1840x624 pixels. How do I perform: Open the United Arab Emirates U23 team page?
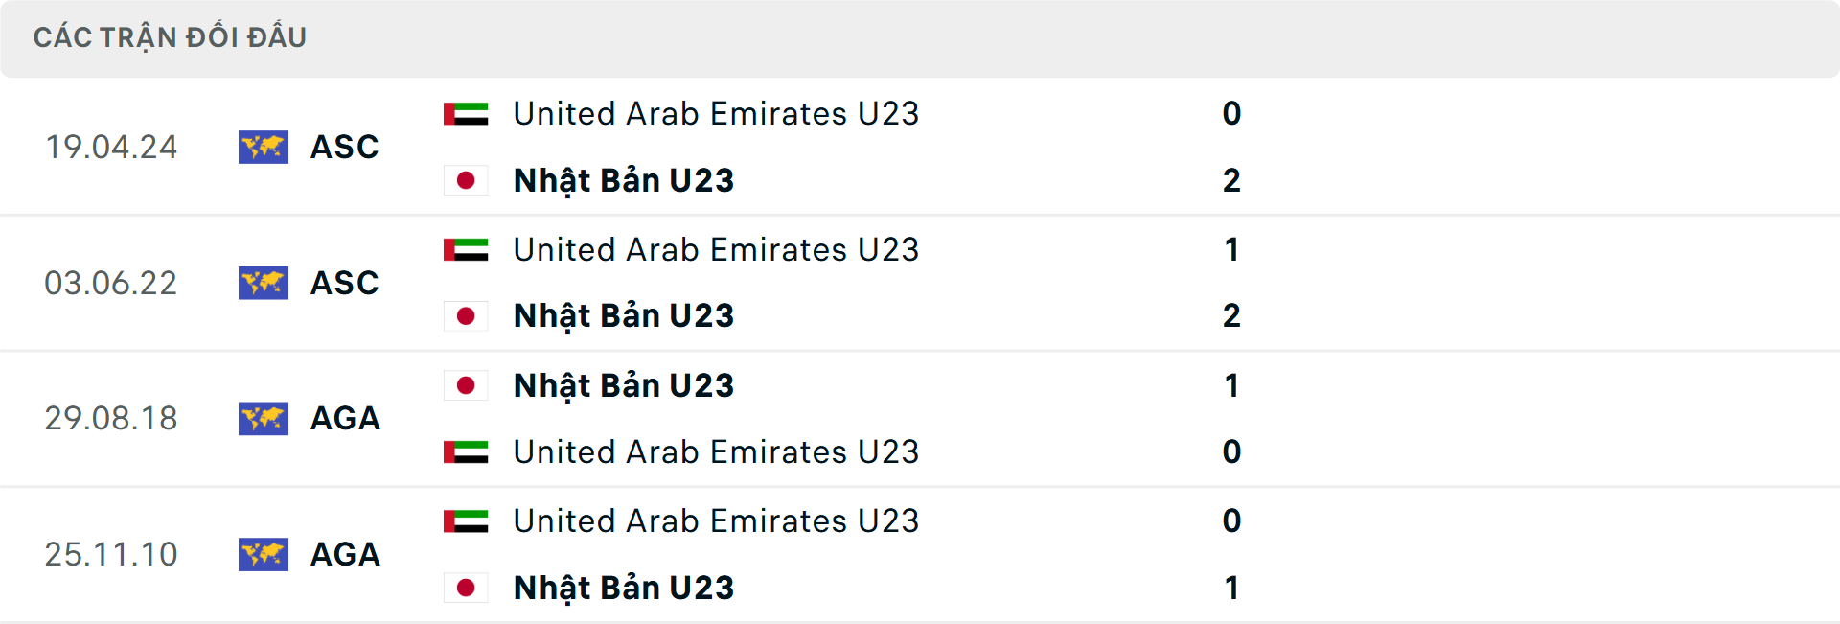coord(716,113)
